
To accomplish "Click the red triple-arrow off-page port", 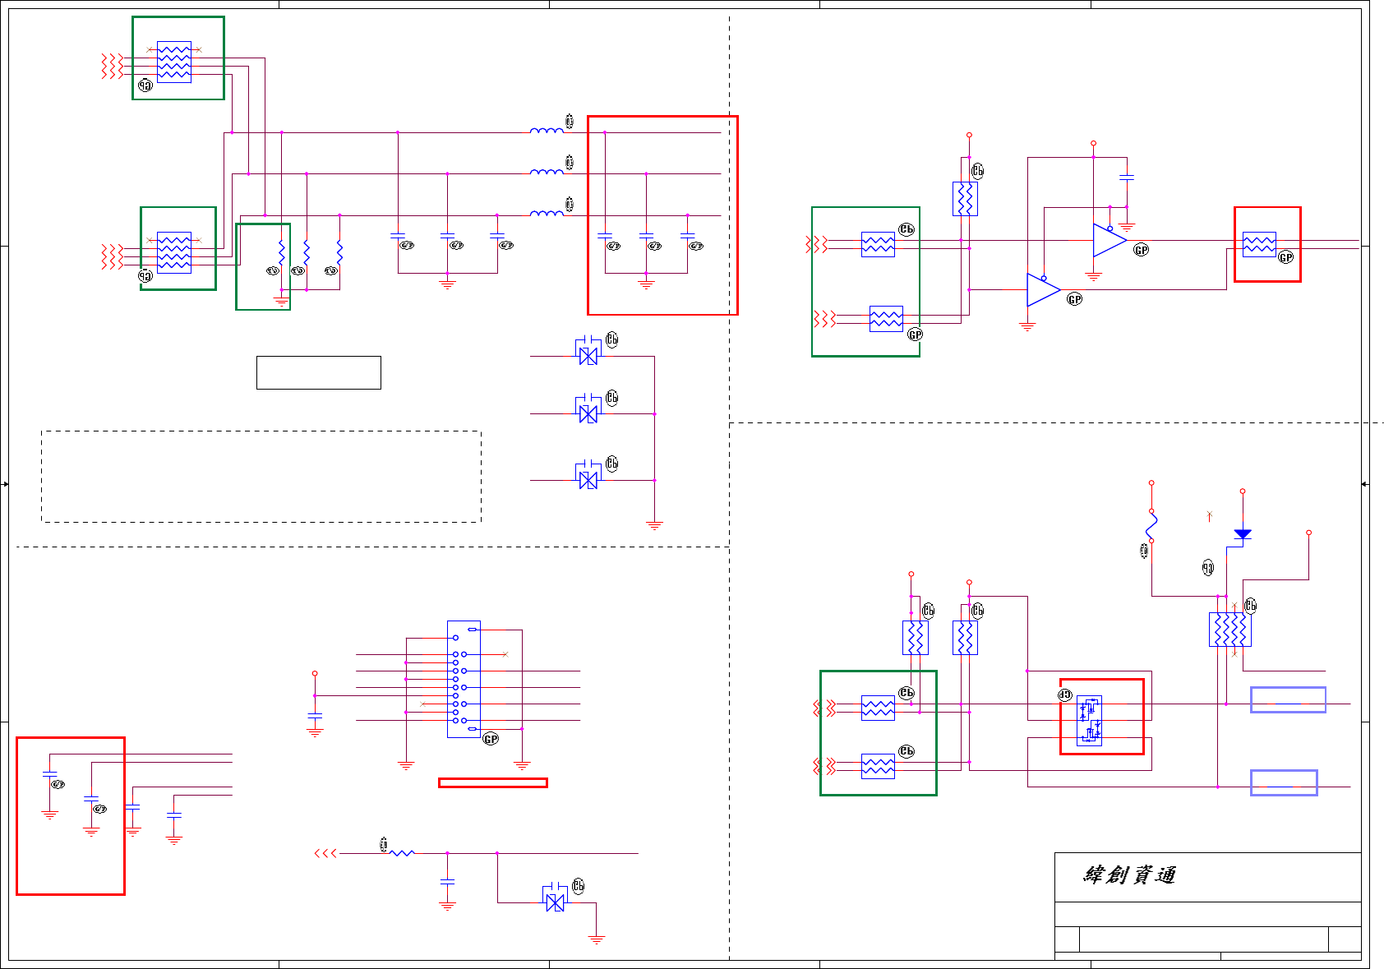I will (325, 853).
